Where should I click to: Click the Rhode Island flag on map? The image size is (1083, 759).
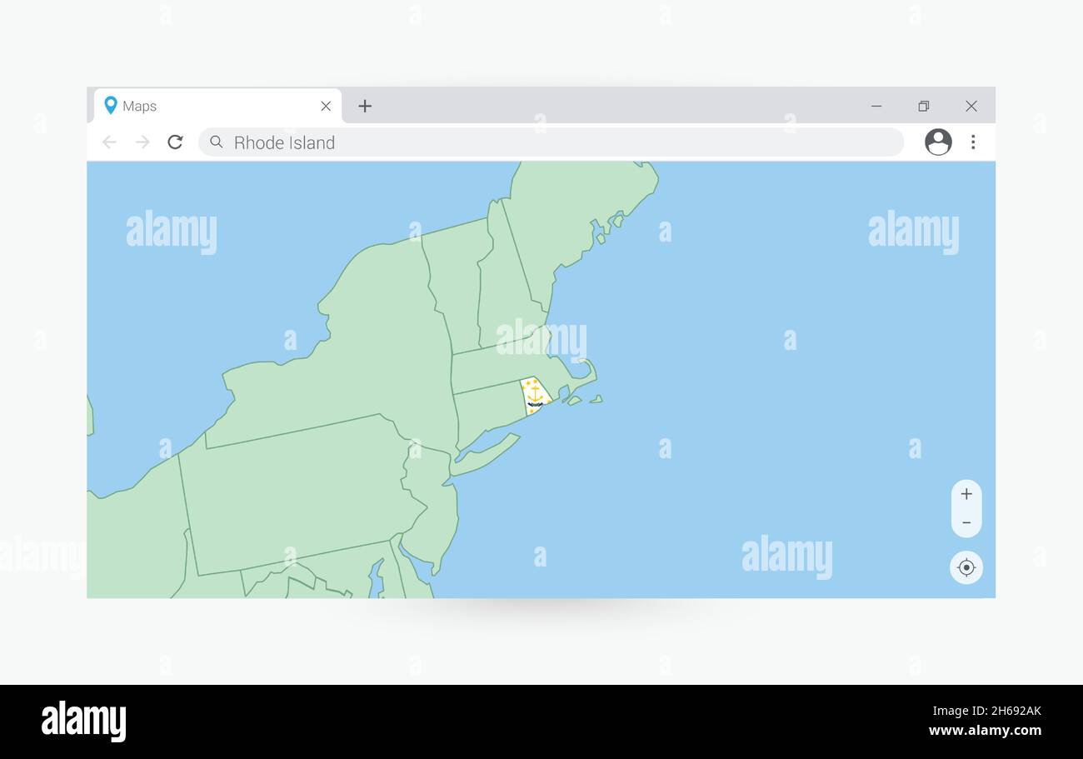coord(534,396)
